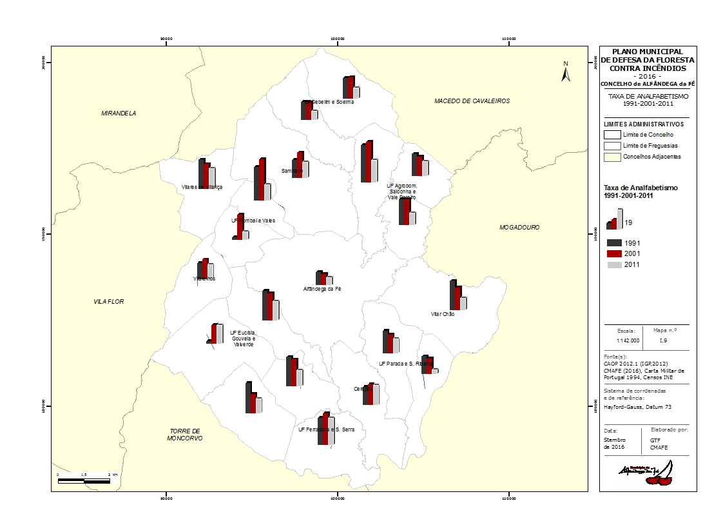Click the Alfândega da Fé bar chart
Screen dimensions: 723x512
coord(324,278)
